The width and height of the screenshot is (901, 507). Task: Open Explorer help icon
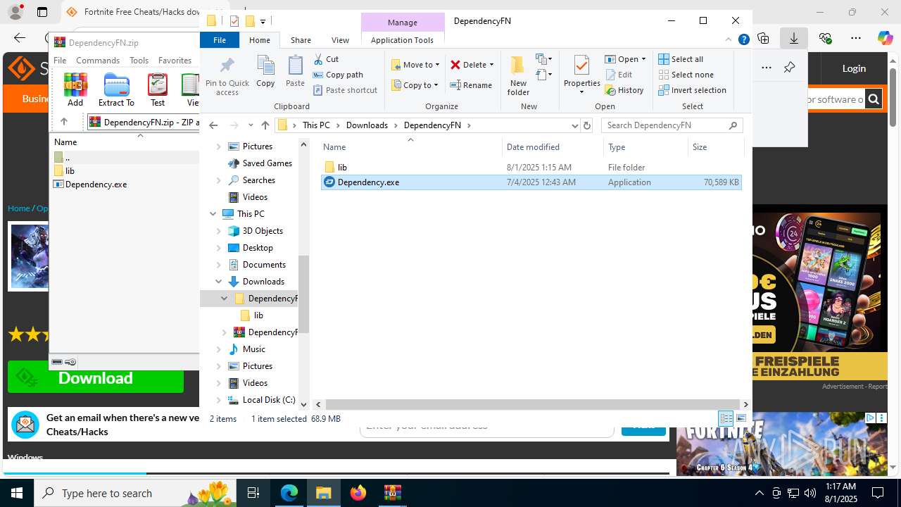[x=743, y=39]
